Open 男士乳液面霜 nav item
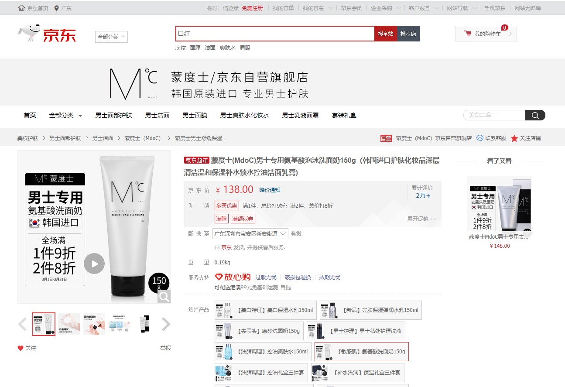 click(301, 116)
